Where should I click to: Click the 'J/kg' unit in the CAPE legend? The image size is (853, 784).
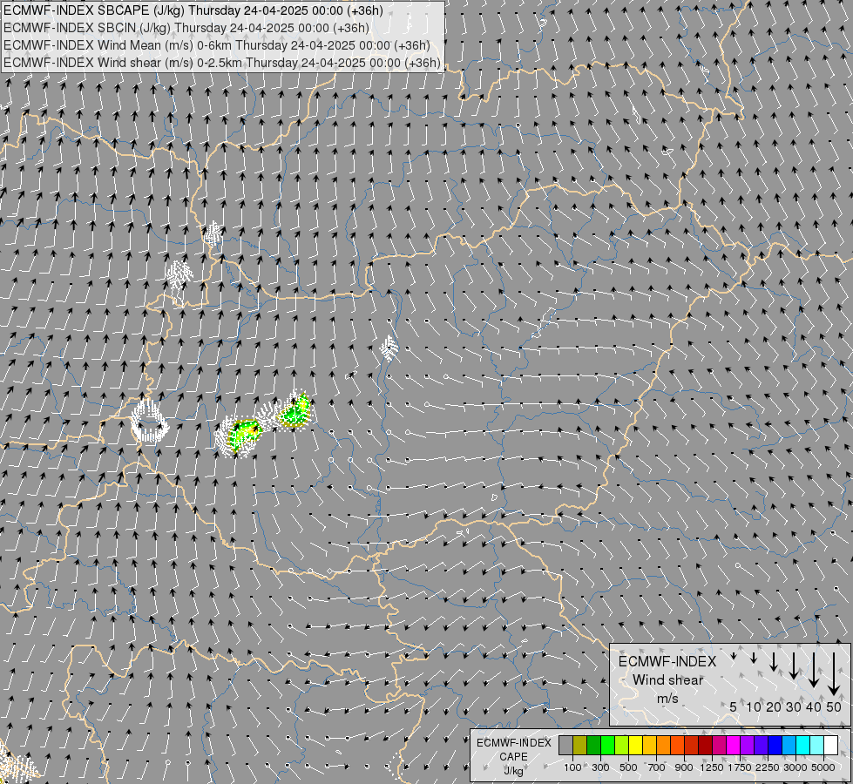coord(513,771)
